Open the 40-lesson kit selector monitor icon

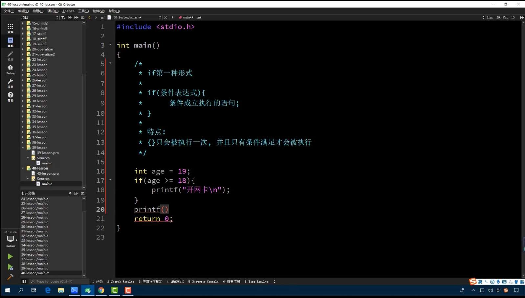click(11, 240)
